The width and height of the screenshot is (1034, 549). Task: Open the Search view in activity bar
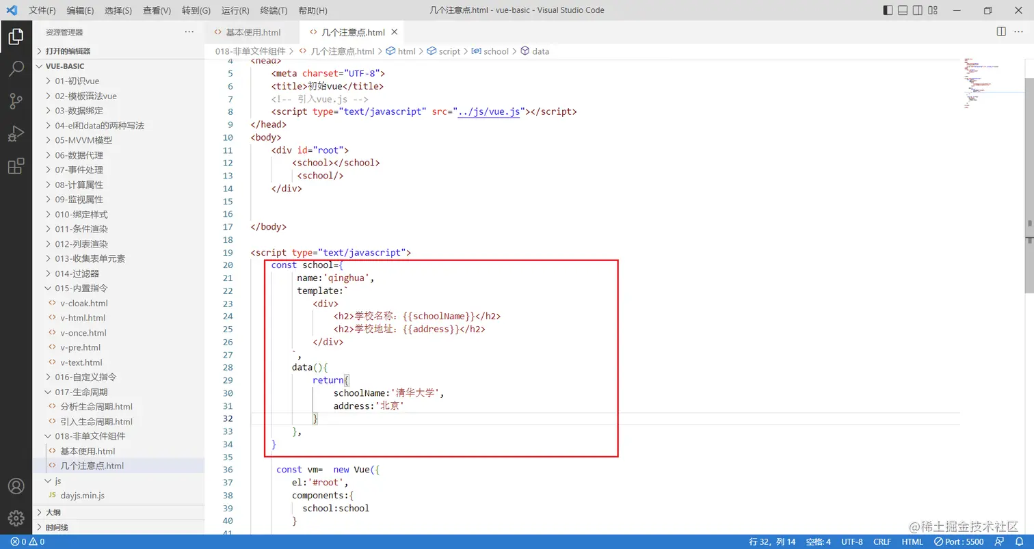16,69
